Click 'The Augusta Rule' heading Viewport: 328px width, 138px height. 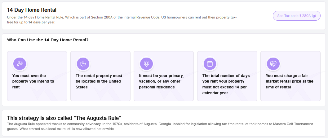(x=64, y=118)
